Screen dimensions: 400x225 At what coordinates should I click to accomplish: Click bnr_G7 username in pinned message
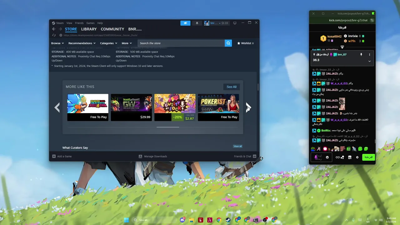coord(342,55)
